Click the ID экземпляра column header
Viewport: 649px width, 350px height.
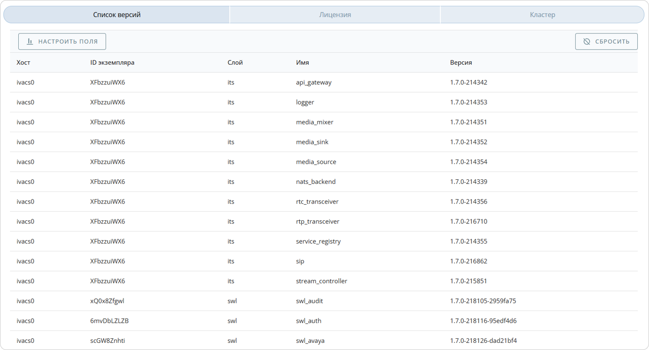tap(112, 62)
